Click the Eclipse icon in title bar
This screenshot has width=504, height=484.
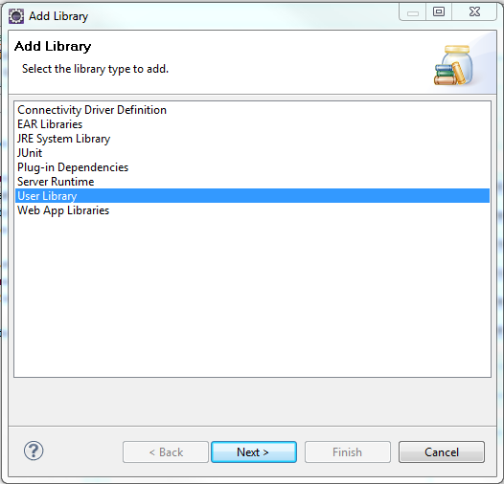click(16, 16)
